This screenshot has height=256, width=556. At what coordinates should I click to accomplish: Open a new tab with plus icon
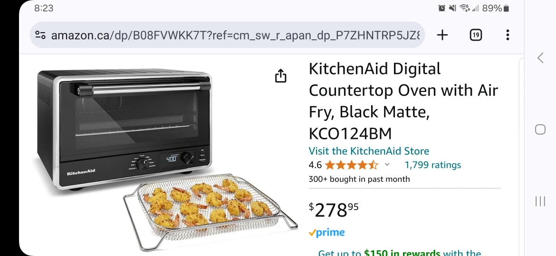point(442,35)
